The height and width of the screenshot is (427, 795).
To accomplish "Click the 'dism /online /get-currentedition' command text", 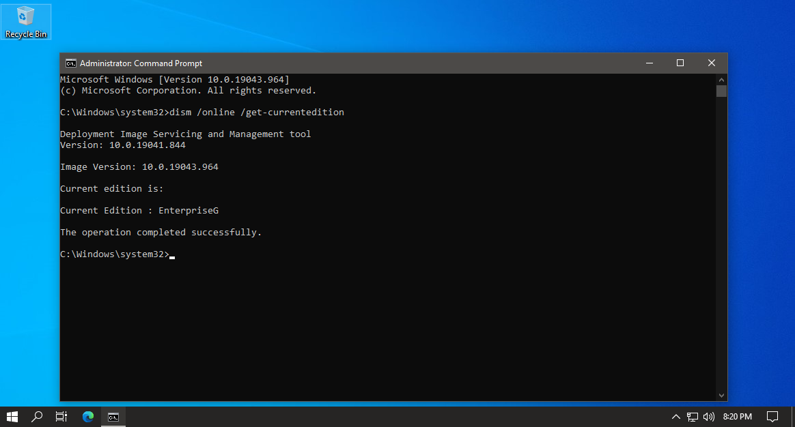I will pyautogui.click(x=257, y=112).
